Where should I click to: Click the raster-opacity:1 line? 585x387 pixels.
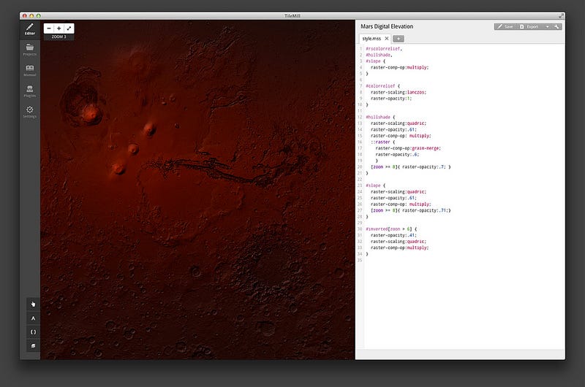click(x=391, y=99)
